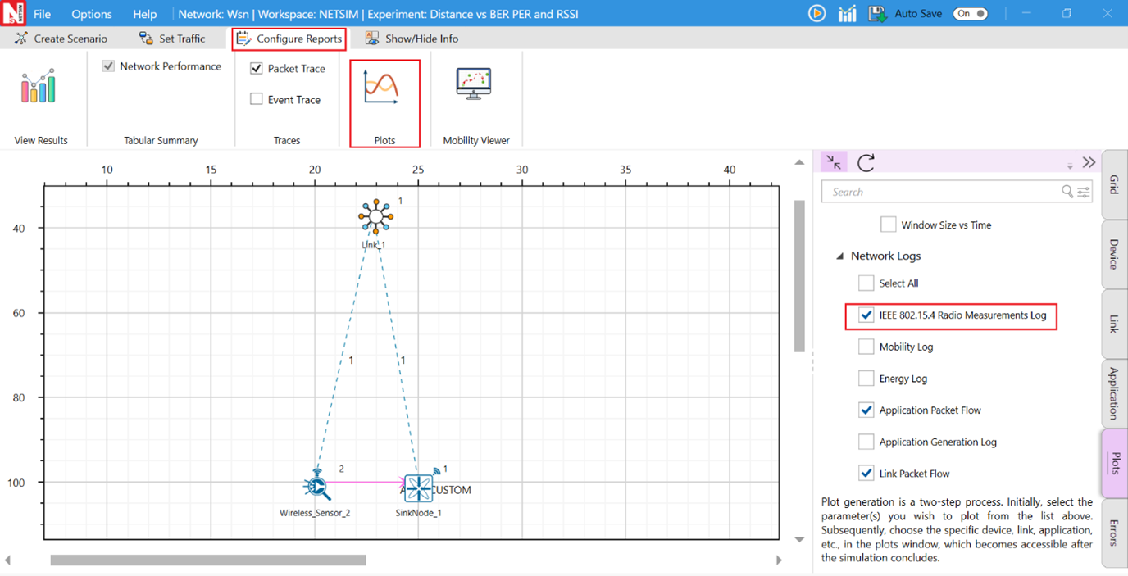Enable the Event Trace checkbox
Image resolution: width=1128 pixels, height=576 pixels.
click(x=257, y=99)
